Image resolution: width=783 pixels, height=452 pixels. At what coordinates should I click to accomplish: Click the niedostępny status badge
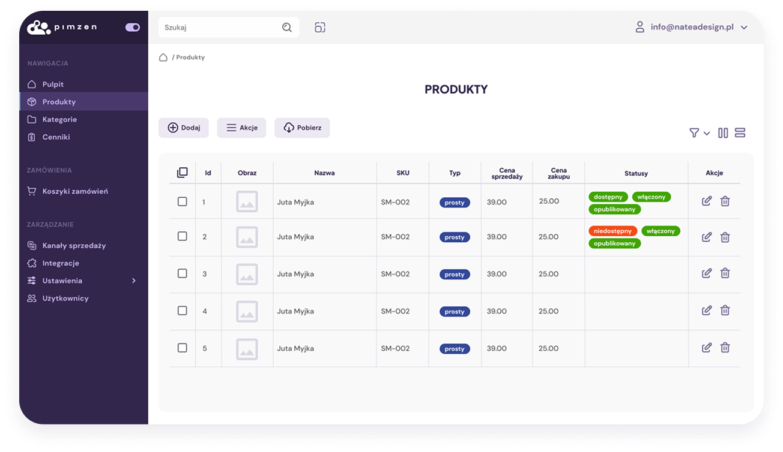(613, 231)
